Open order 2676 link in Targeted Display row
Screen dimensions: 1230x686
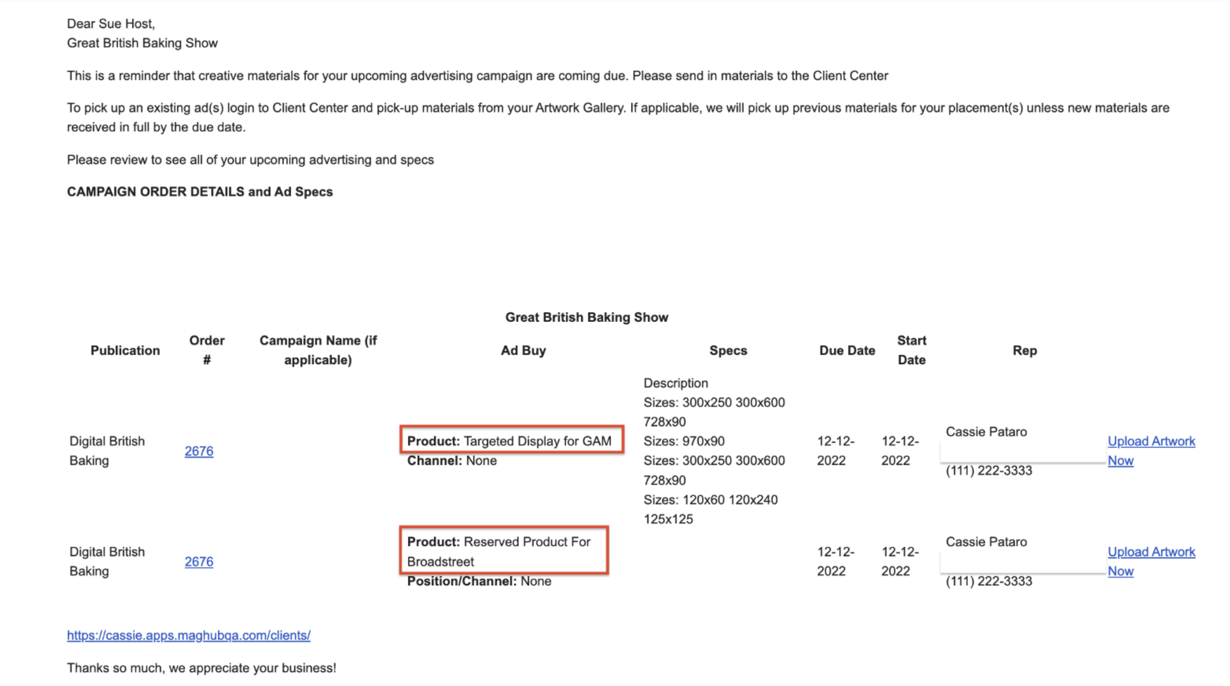pos(199,451)
